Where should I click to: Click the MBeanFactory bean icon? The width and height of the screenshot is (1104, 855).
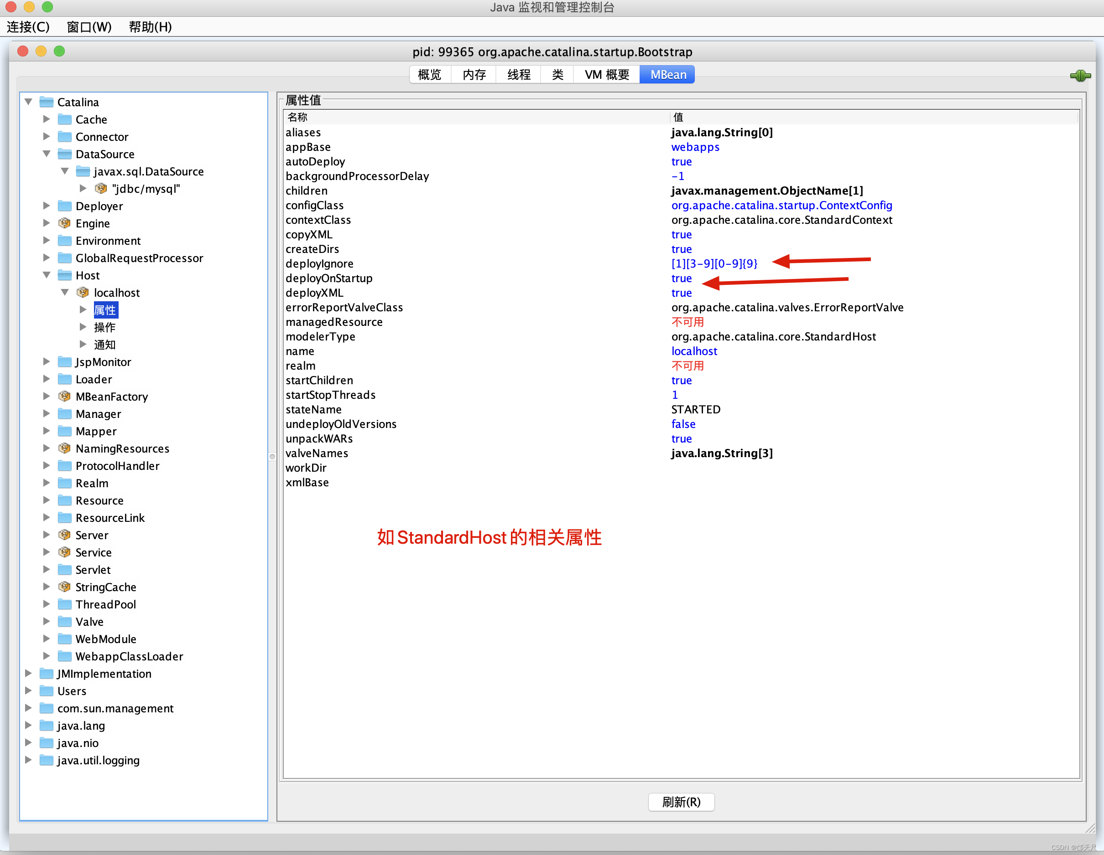tap(64, 397)
